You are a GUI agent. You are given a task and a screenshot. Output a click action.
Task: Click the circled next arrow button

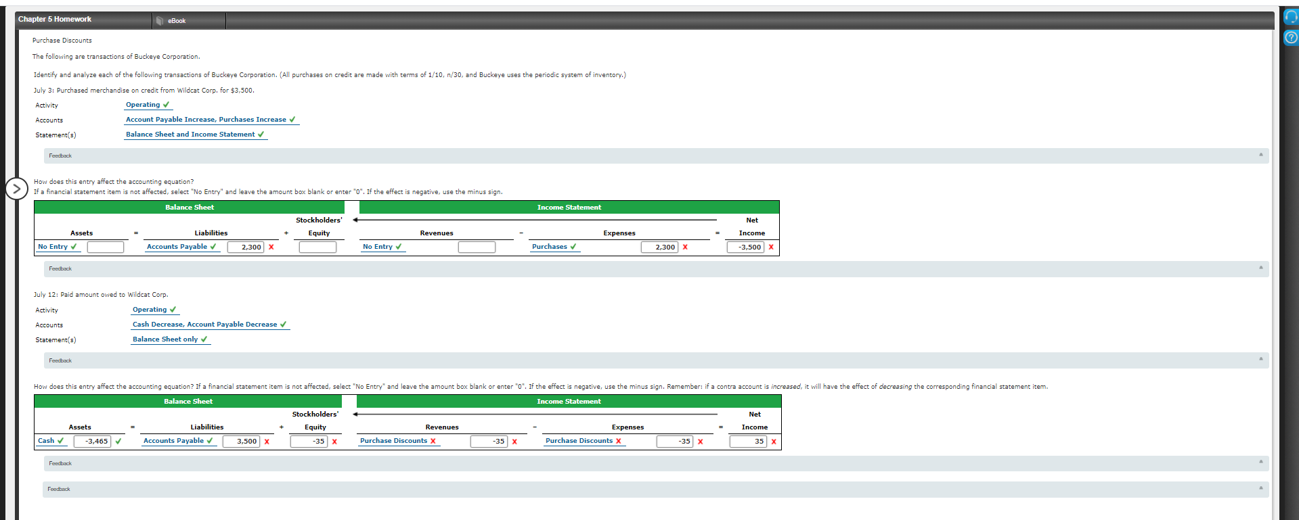click(17, 189)
